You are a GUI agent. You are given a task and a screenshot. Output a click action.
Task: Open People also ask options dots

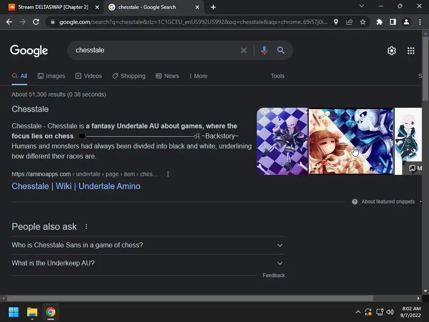click(x=86, y=226)
